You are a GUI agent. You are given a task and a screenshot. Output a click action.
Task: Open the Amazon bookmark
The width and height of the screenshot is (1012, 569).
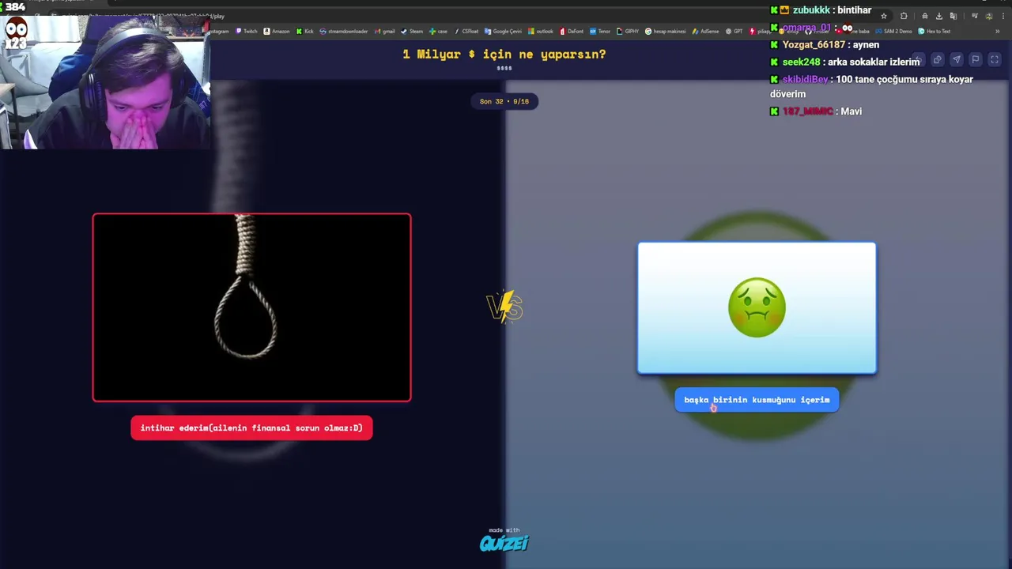pos(276,32)
